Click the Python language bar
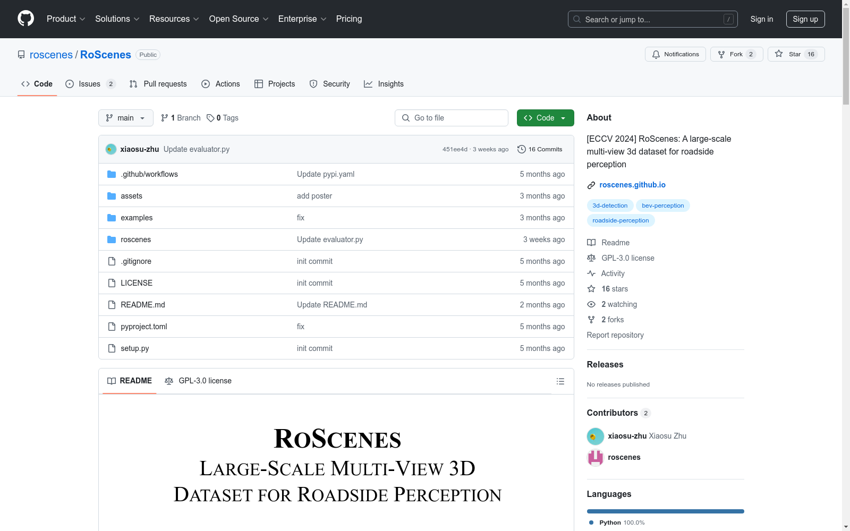The image size is (850, 531). (665, 511)
